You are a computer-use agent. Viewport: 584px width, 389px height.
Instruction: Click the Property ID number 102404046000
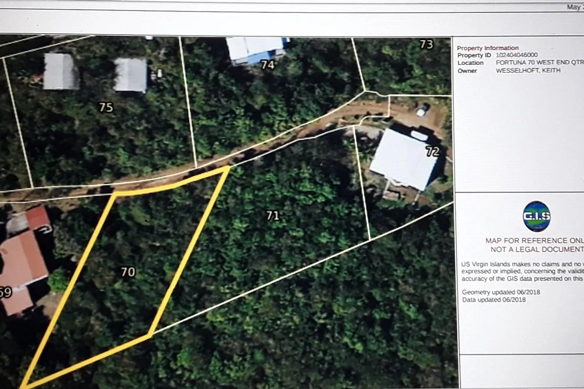point(516,55)
